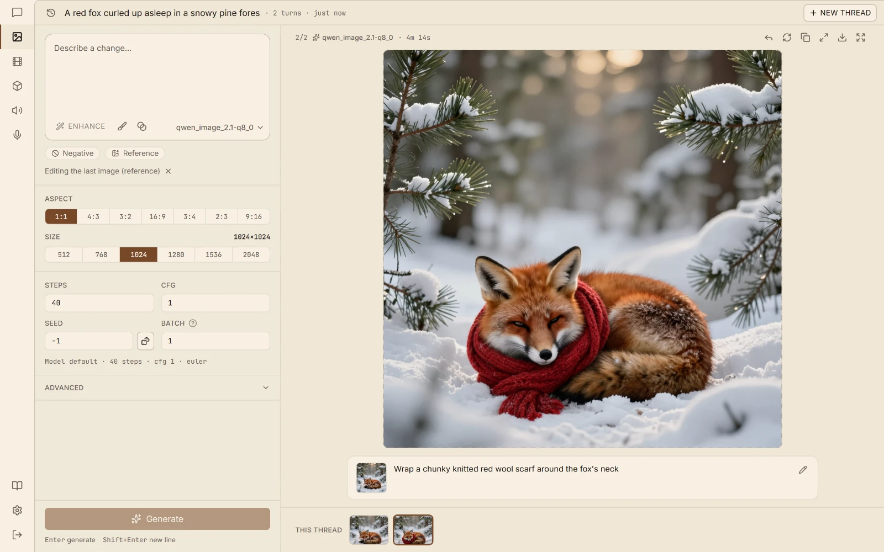The height and width of the screenshot is (552, 884).
Task: Select size 2048
Action: 251,255
